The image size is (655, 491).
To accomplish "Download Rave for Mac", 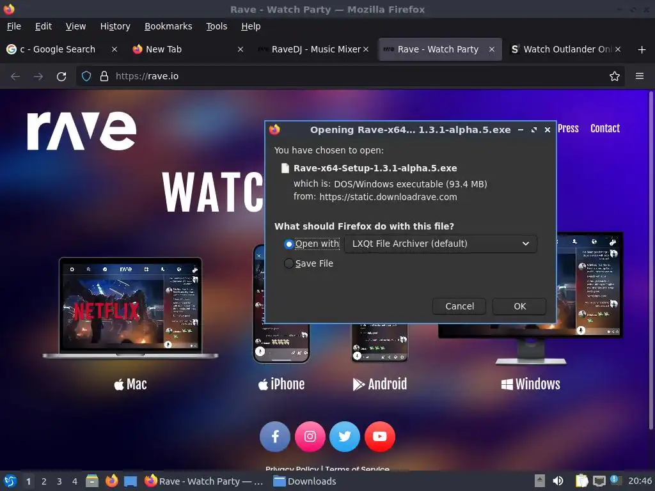I will (130, 384).
